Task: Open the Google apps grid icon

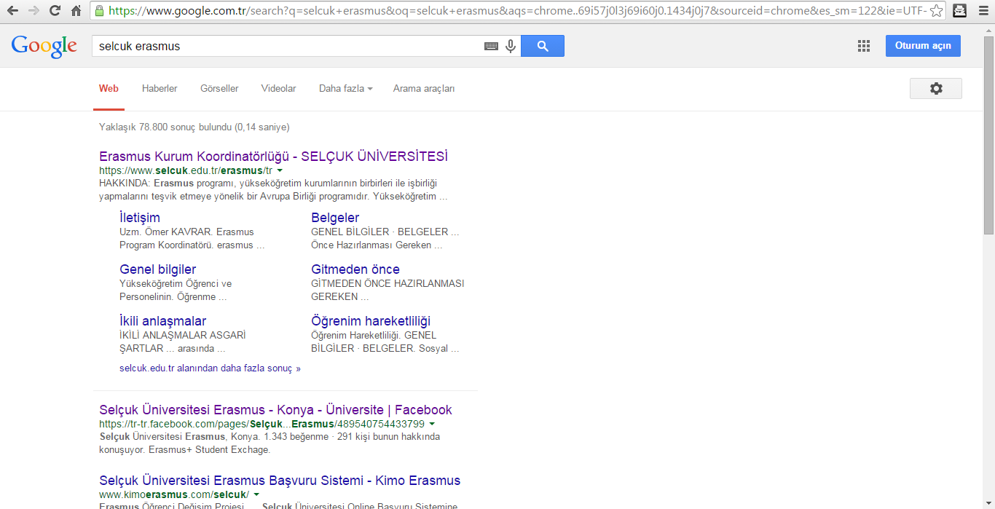Action: (864, 46)
